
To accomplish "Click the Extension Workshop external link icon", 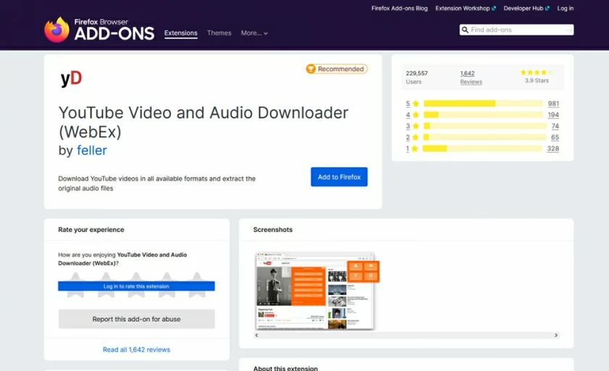I will (494, 8).
